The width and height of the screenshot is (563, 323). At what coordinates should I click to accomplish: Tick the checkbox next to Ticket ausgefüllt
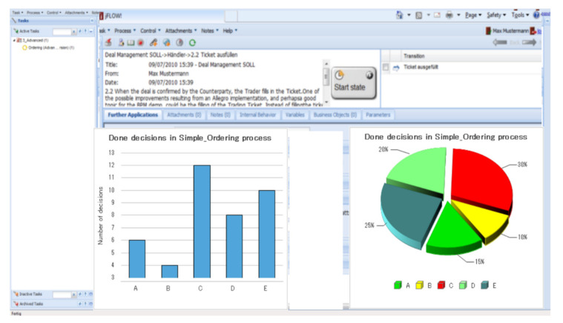385,68
